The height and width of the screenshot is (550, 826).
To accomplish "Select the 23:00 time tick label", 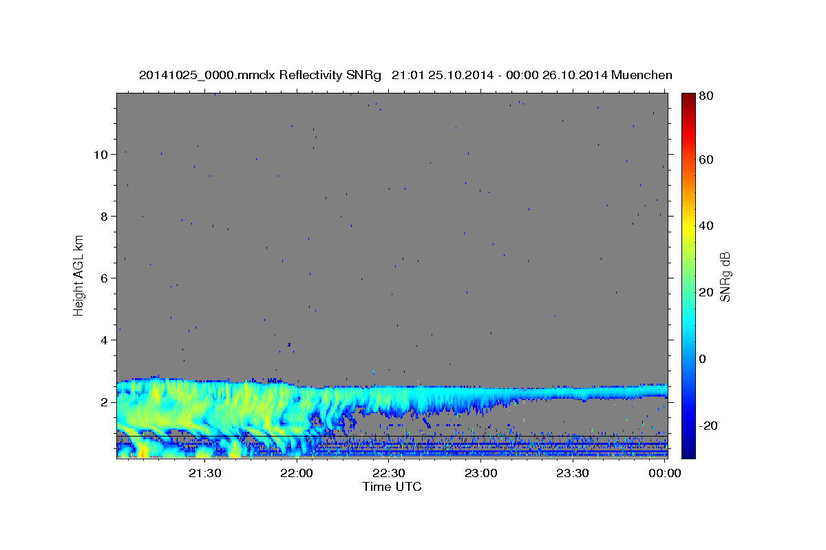I will point(480,473).
